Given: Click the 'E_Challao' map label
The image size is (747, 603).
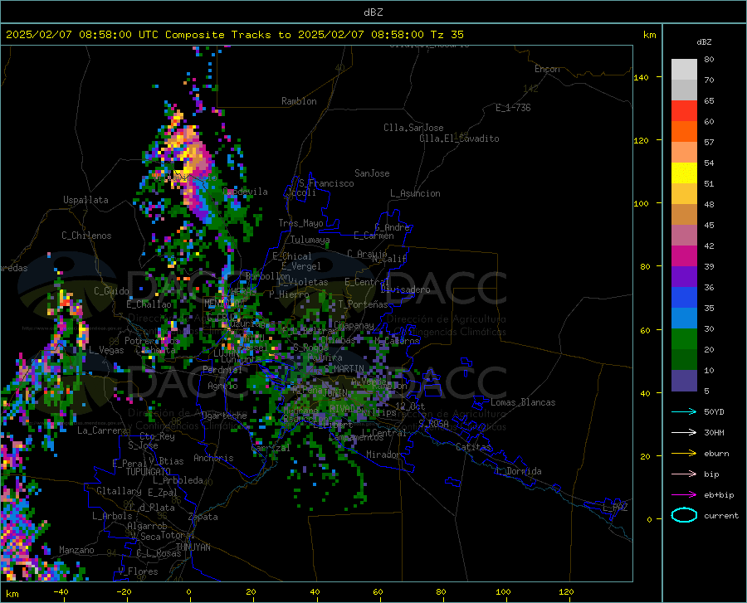Looking at the screenshot, I should click(x=149, y=304).
